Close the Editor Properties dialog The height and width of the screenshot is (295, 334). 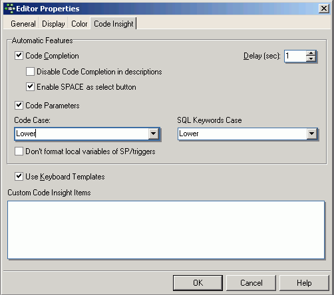pyautogui.click(x=324, y=9)
